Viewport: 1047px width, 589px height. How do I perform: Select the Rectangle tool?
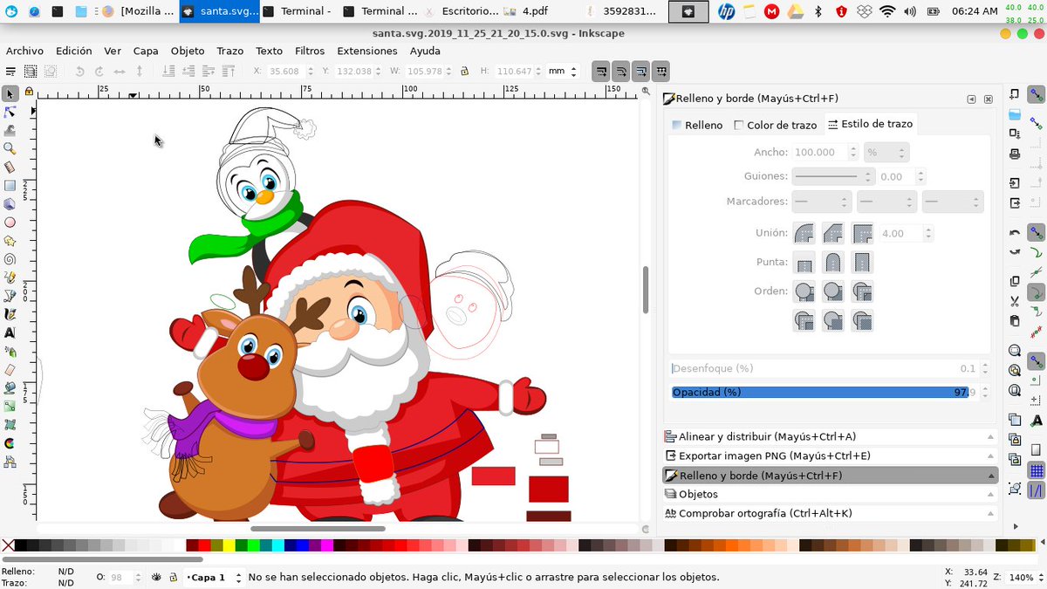(x=10, y=185)
